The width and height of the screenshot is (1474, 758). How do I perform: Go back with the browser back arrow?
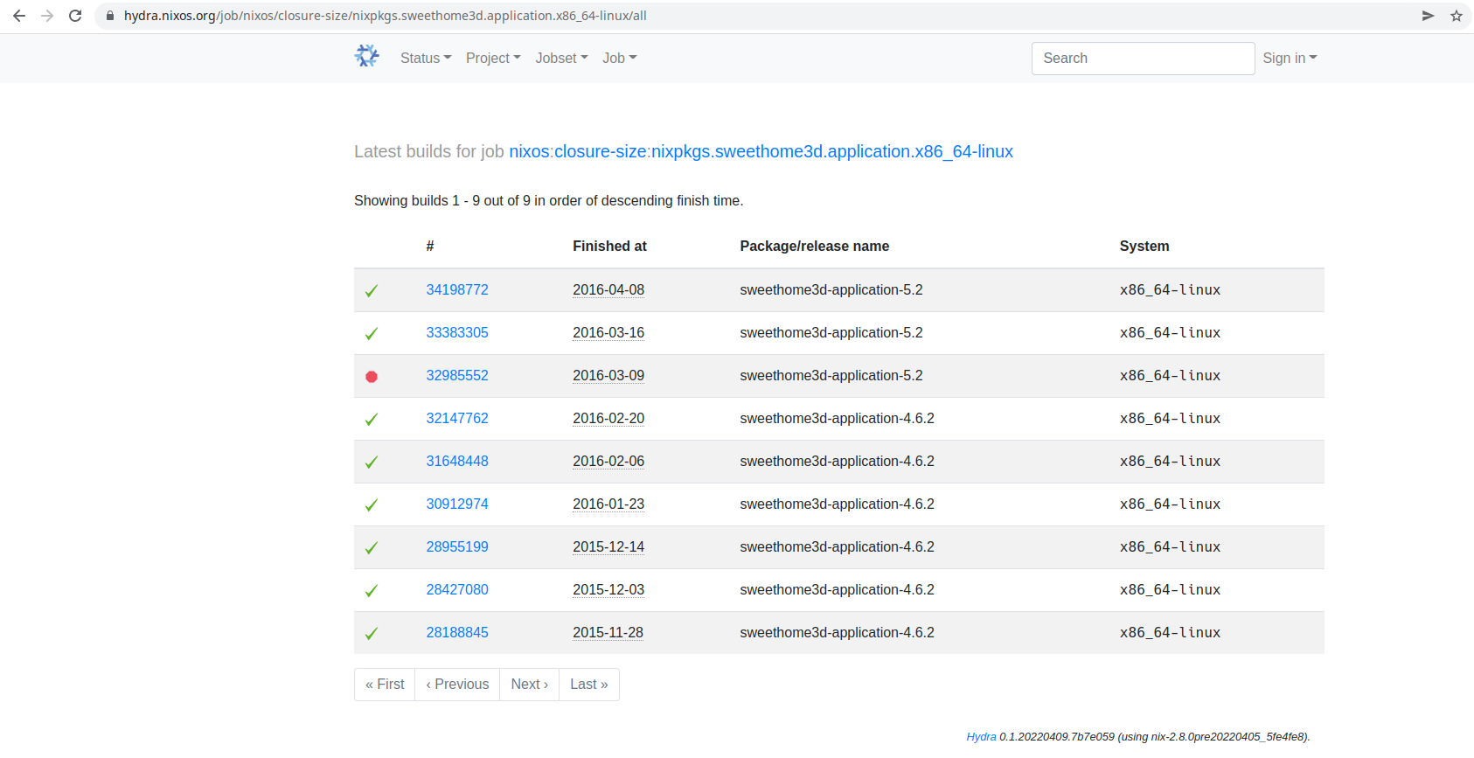pos(19,16)
